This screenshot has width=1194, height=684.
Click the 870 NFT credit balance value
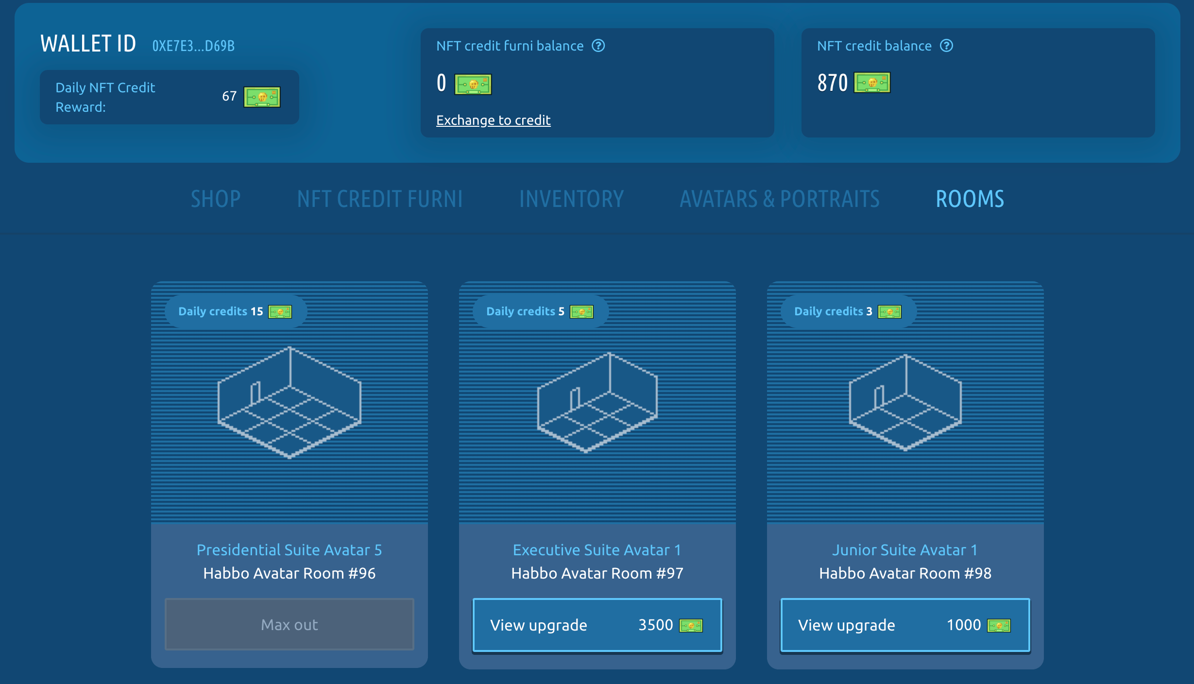(833, 83)
